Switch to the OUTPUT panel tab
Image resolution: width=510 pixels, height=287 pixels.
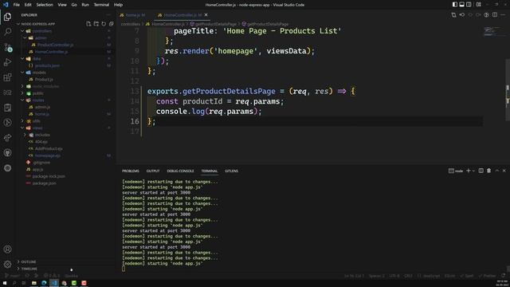153,171
